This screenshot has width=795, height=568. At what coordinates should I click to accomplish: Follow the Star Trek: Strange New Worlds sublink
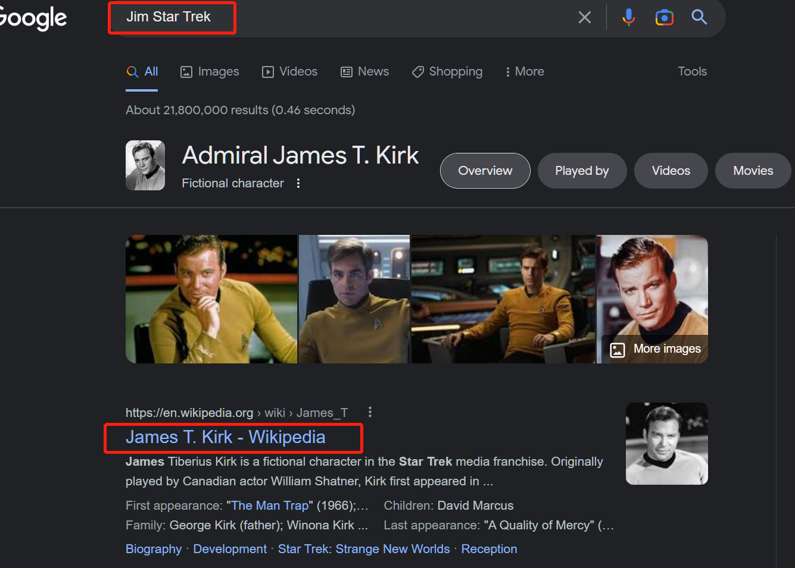click(364, 549)
